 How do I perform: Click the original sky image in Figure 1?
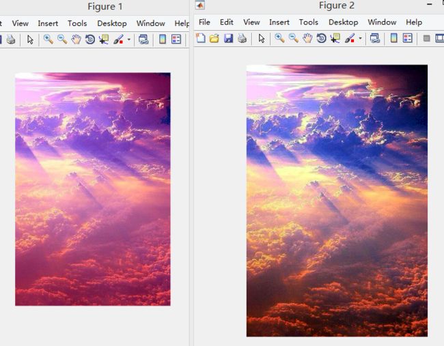pos(93,189)
